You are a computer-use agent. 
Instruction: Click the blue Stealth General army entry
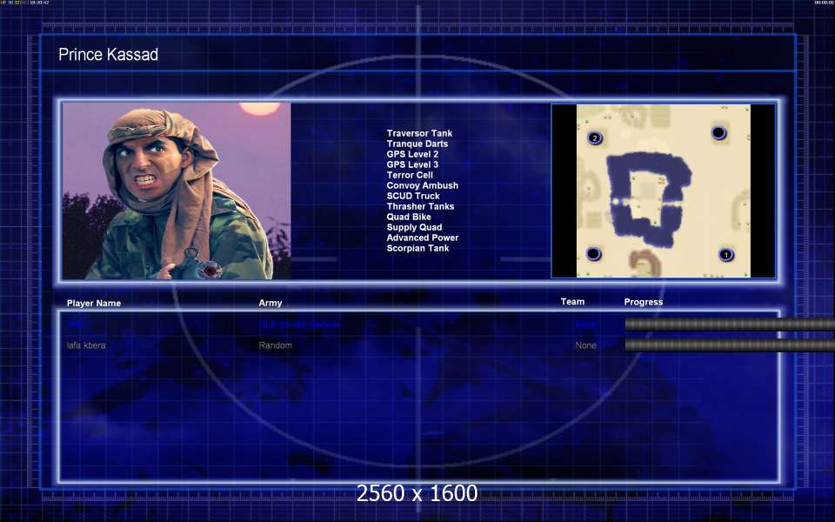point(299,324)
